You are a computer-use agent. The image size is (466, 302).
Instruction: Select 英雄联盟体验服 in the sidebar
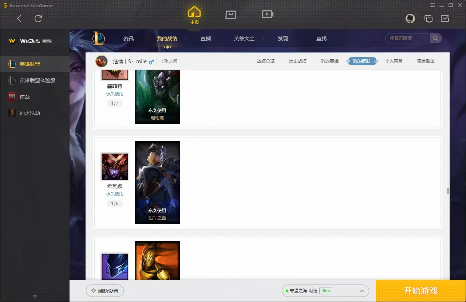coord(35,80)
